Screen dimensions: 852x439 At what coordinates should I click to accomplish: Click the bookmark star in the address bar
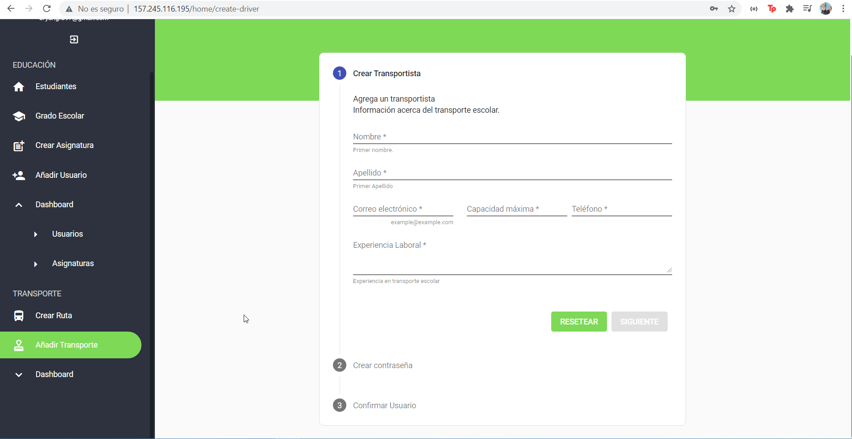[x=731, y=8]
